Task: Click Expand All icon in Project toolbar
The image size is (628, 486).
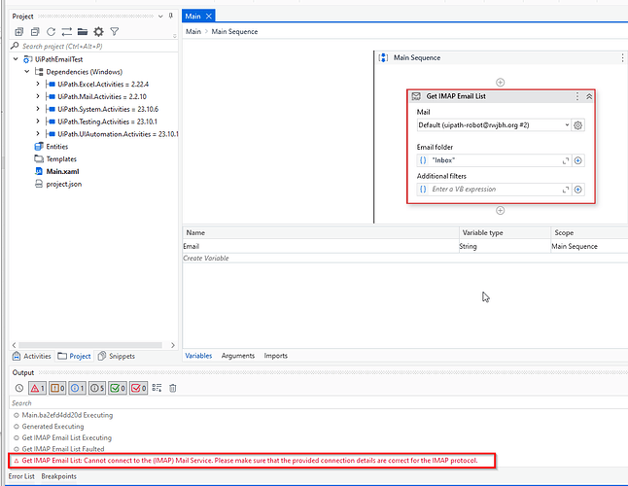Action: point(18,32)
